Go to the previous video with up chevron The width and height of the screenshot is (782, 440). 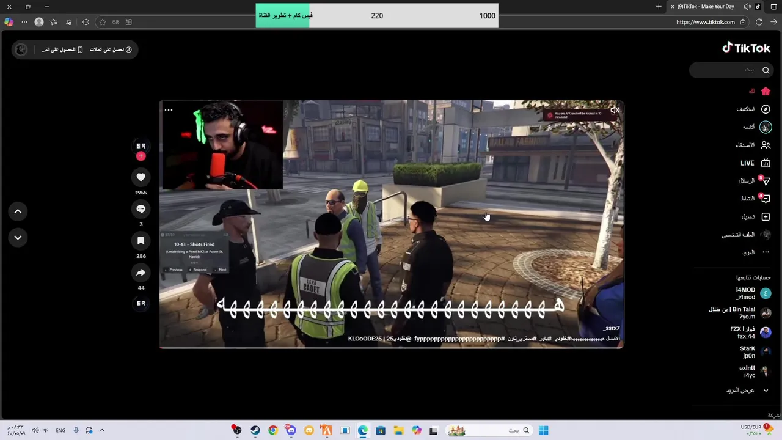(x=18, y=211)
